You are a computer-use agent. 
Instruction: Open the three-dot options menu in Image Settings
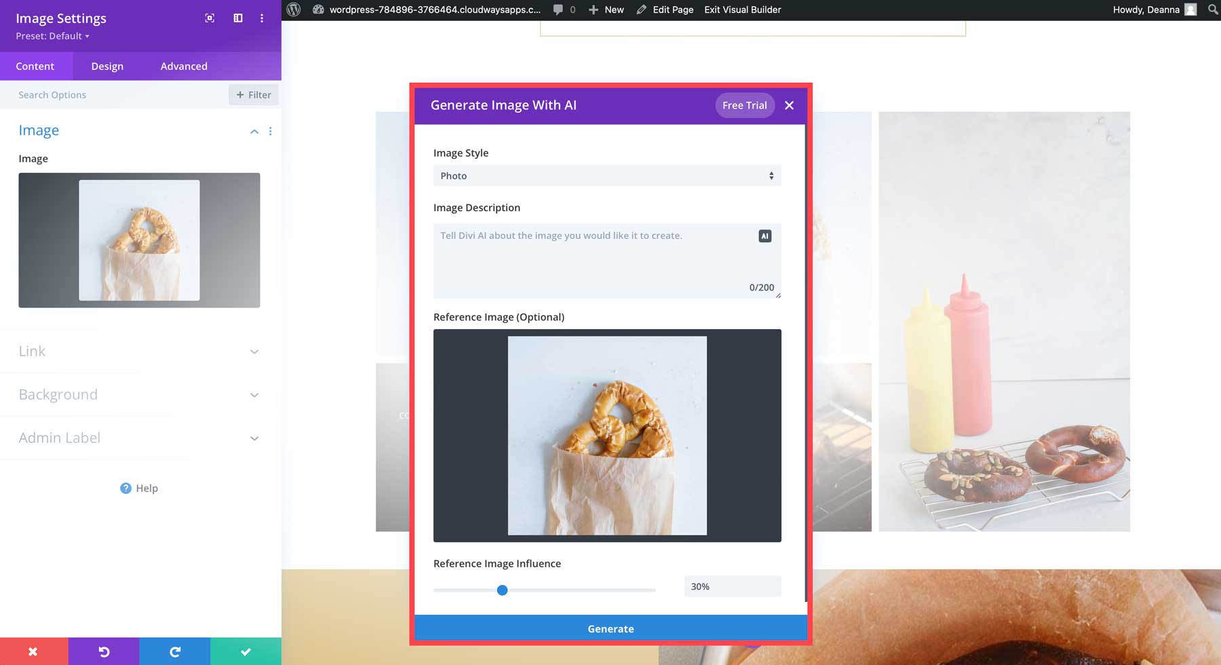(x=262, y=18)
